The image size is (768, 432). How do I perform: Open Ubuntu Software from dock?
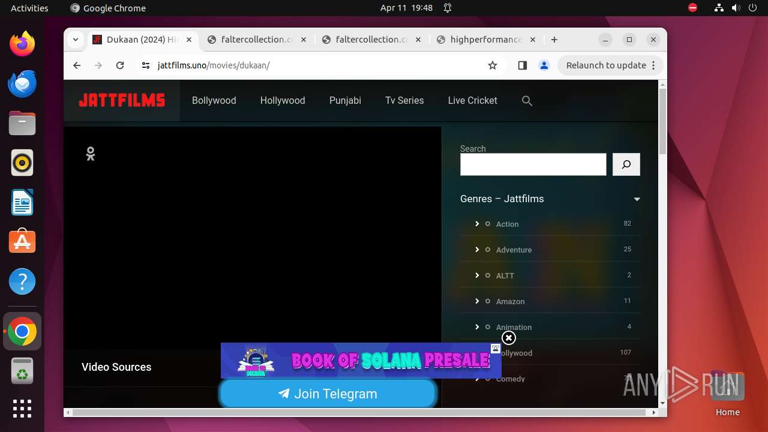pos(22,242)
